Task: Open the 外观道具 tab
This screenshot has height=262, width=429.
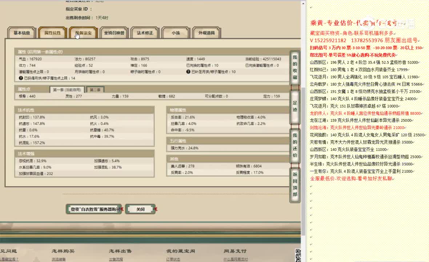Action: click(x=207, y=33)
